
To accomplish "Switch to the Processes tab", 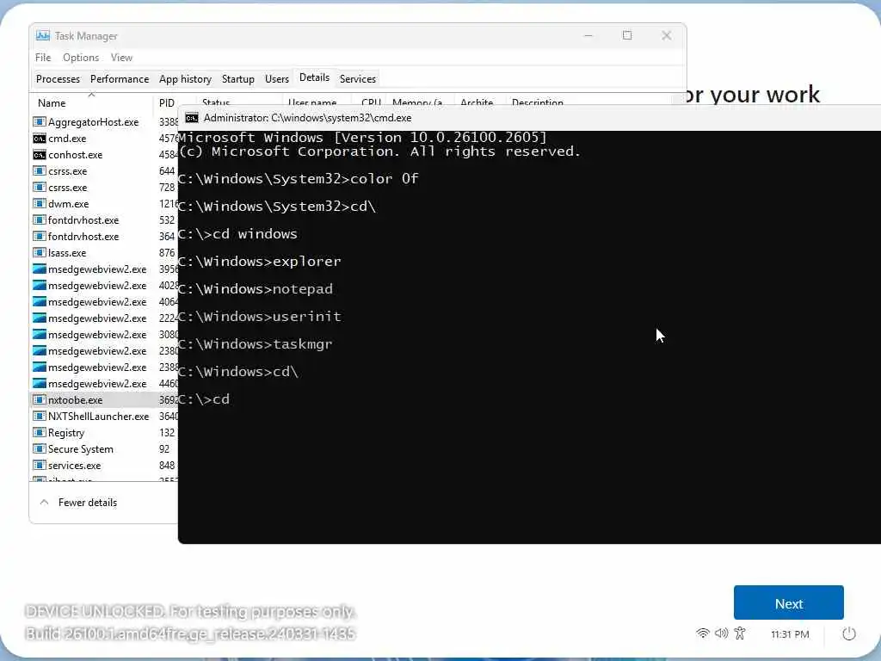I will (x=58, y=79).
